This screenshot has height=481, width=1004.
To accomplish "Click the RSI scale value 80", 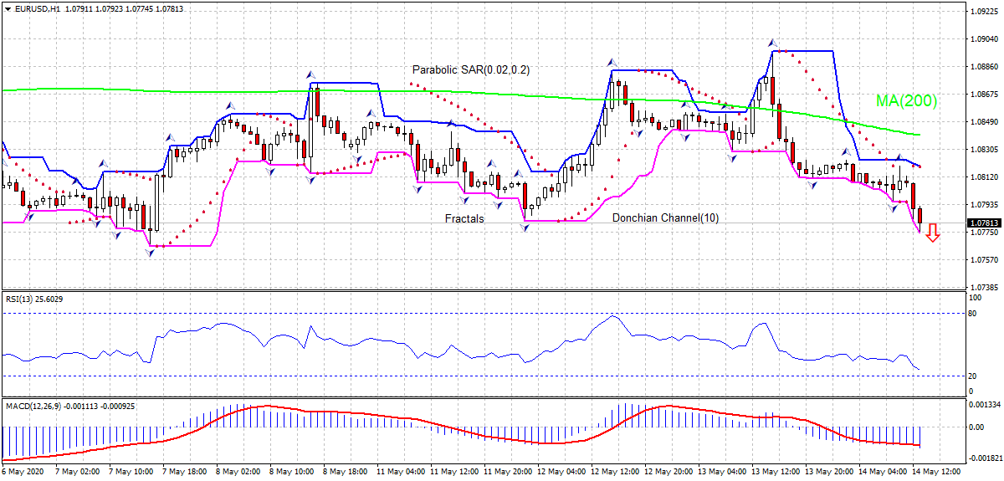I will pyautogui.click(x=973, y=313).
